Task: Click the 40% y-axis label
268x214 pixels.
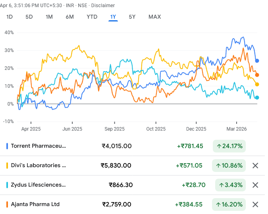Action: (x=9, y=33)
